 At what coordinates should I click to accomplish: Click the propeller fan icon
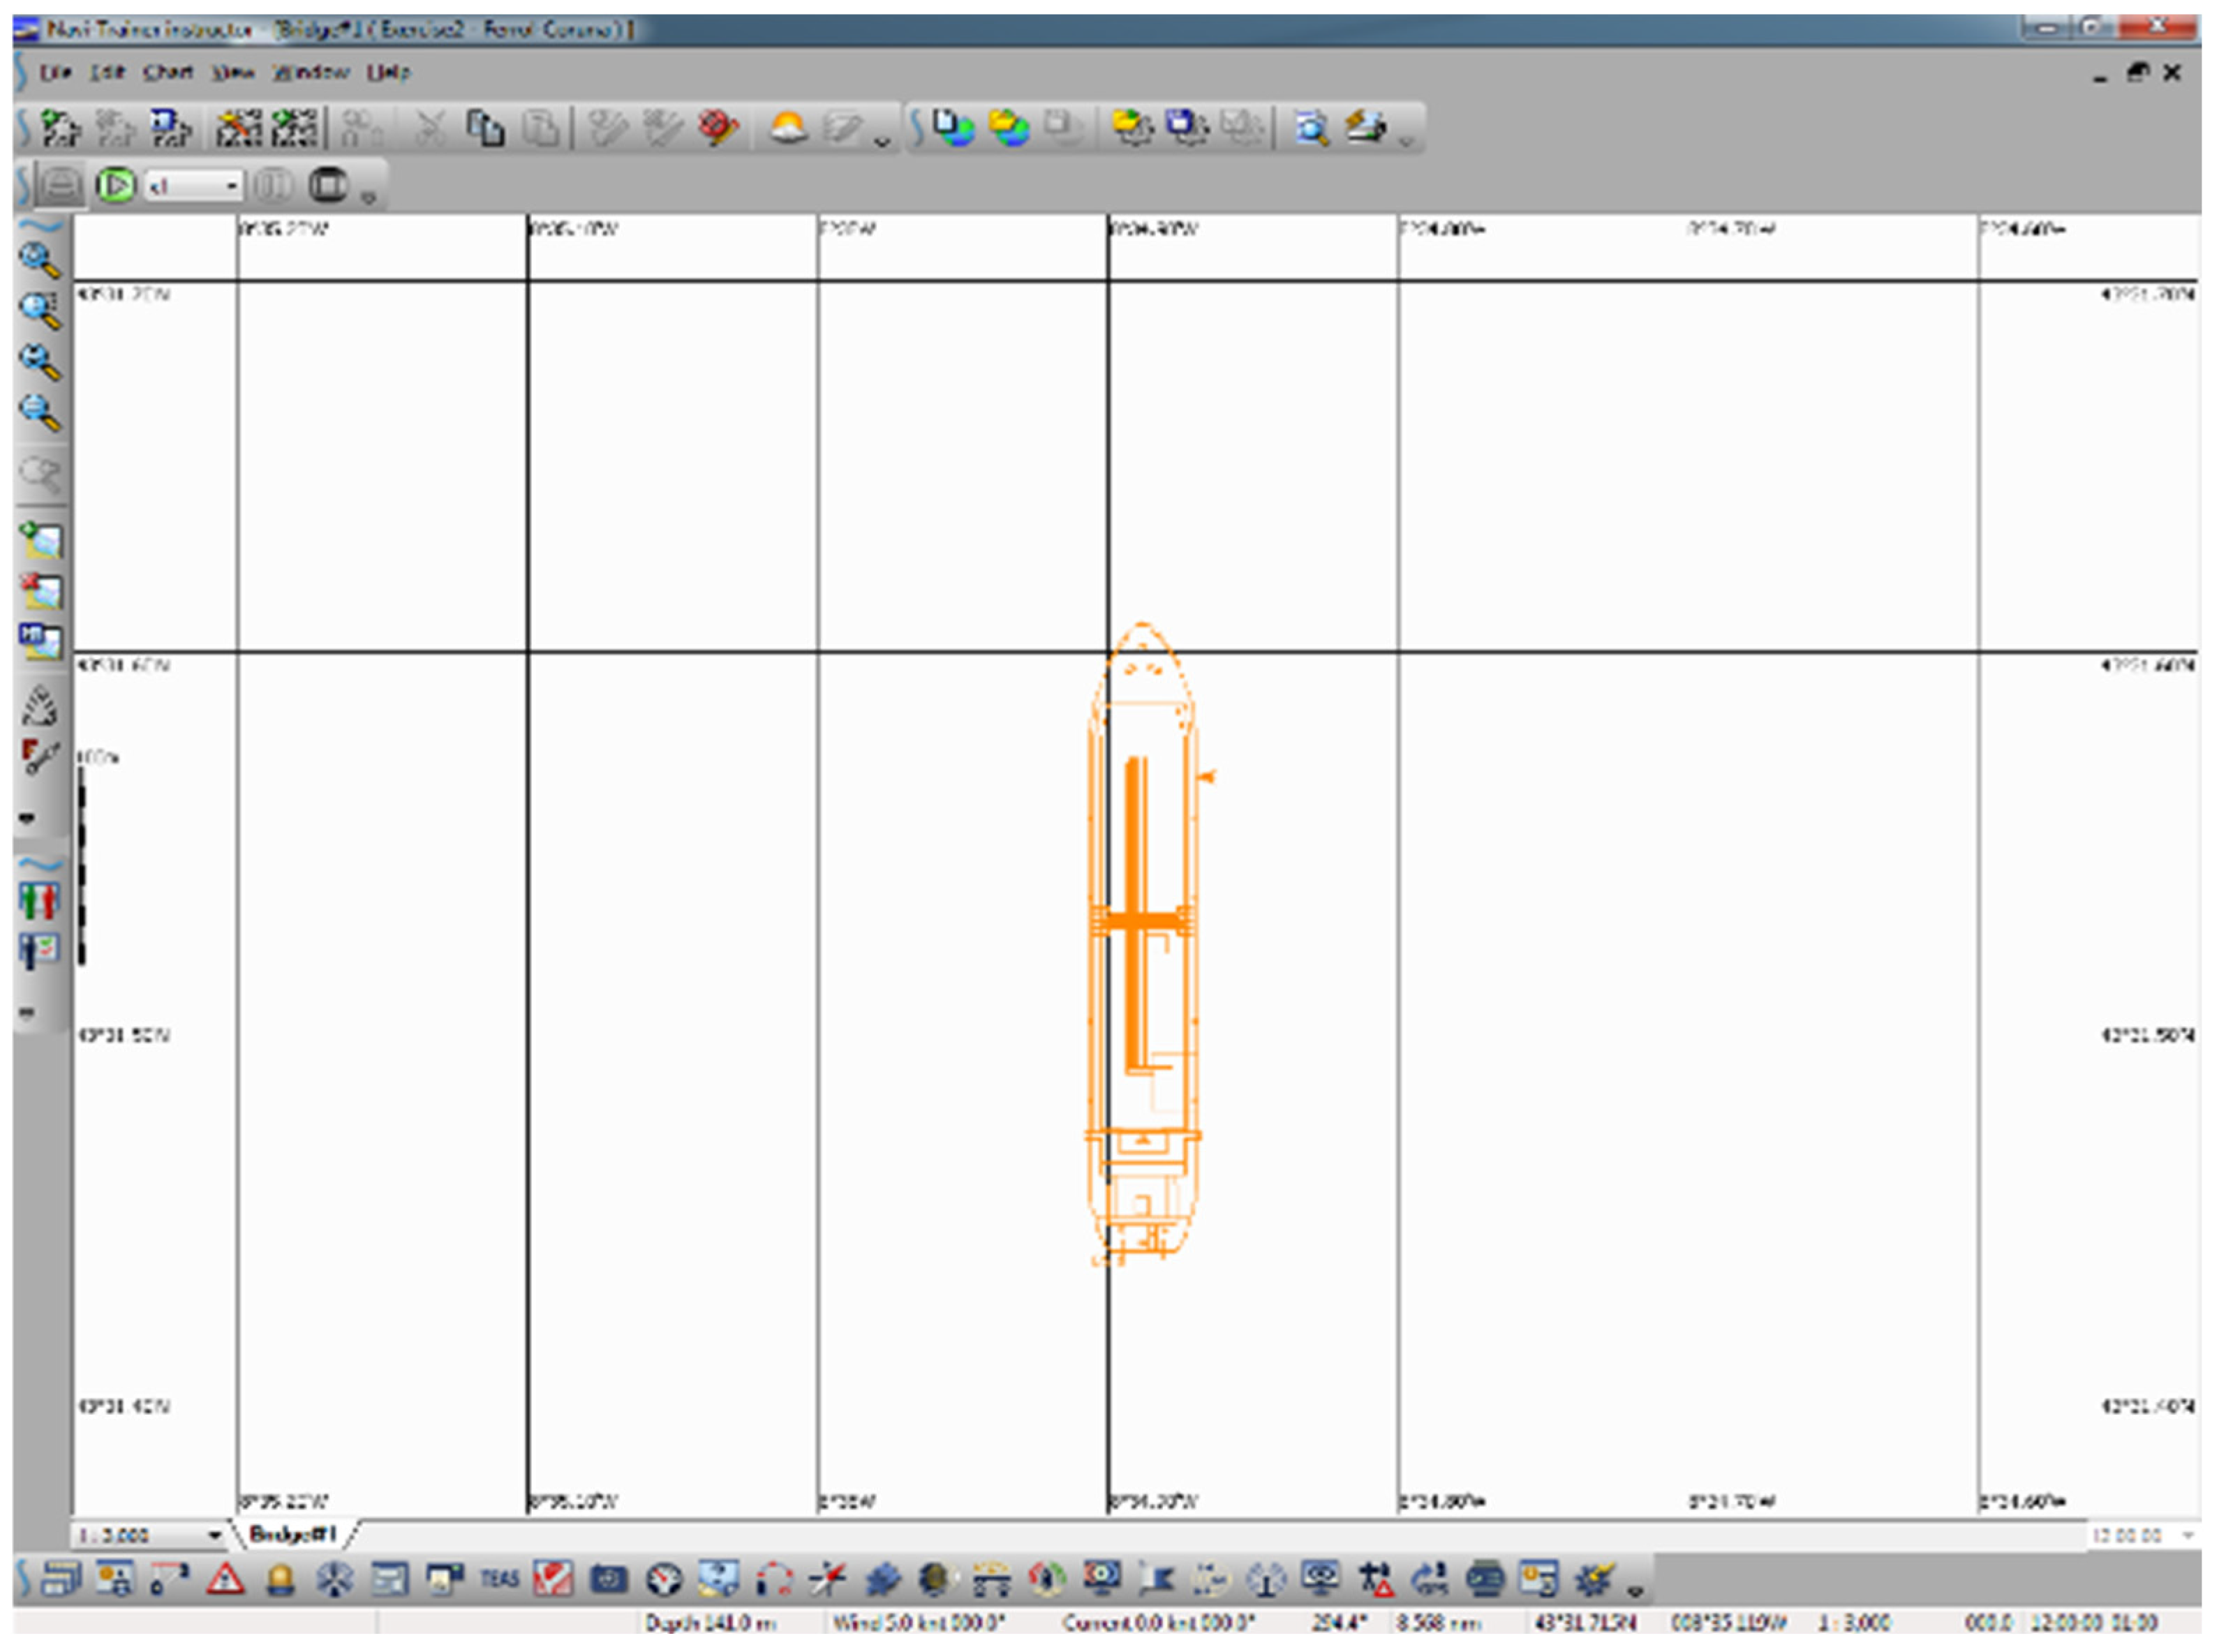(335, 1581)
